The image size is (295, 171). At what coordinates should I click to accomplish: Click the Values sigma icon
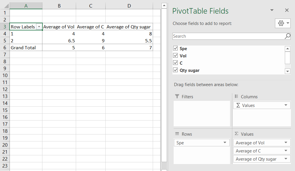click(237, 134)
